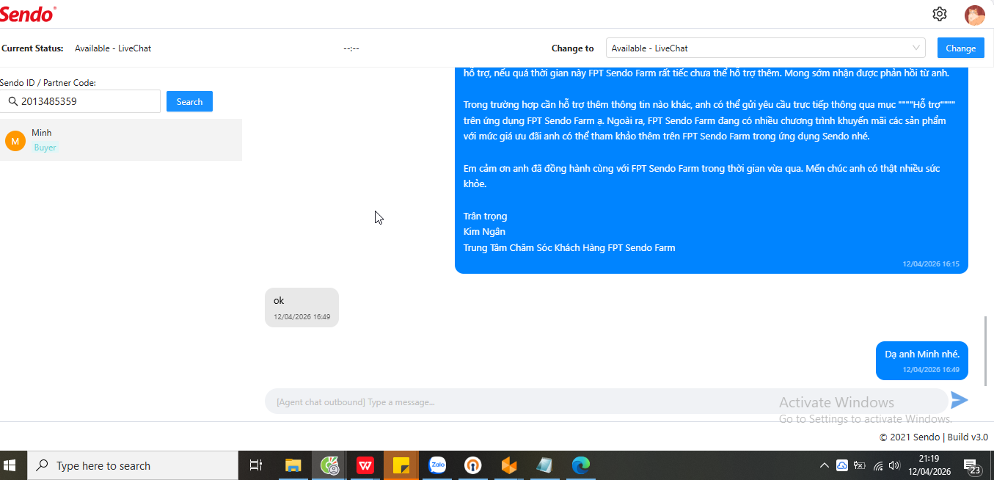The width and height of the screenshot is (994, 480).
Task: Open the orange cube app on the taskbar
Action: [509, 465]
